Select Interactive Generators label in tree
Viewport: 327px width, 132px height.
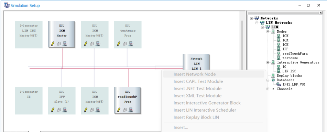pos(298,62)
